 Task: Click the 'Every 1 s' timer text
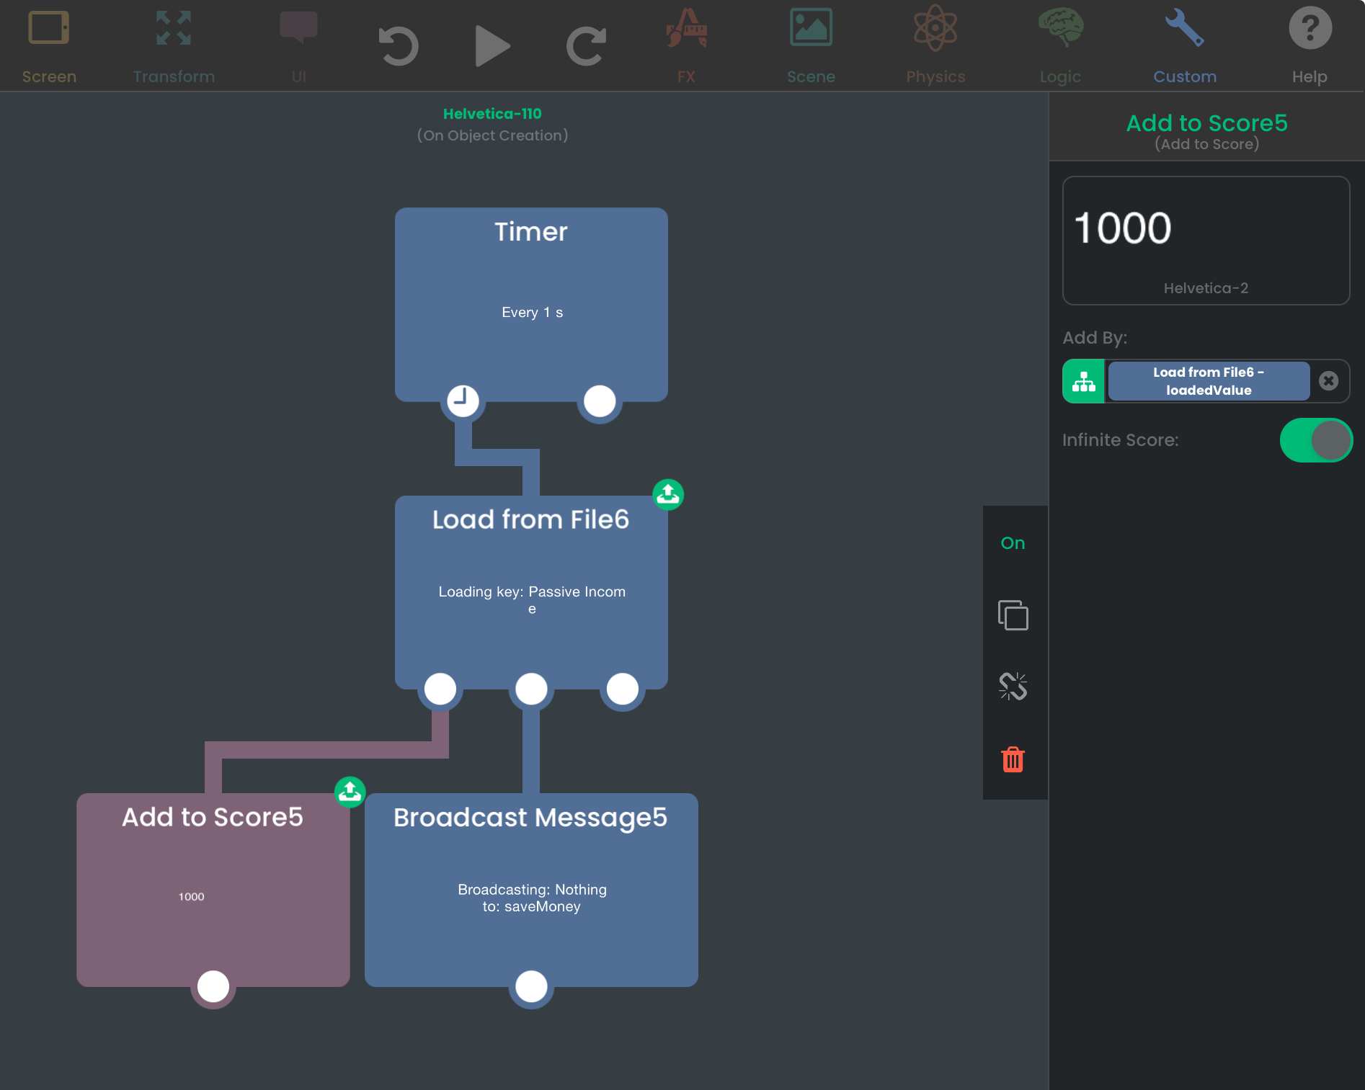pos(532,313)
